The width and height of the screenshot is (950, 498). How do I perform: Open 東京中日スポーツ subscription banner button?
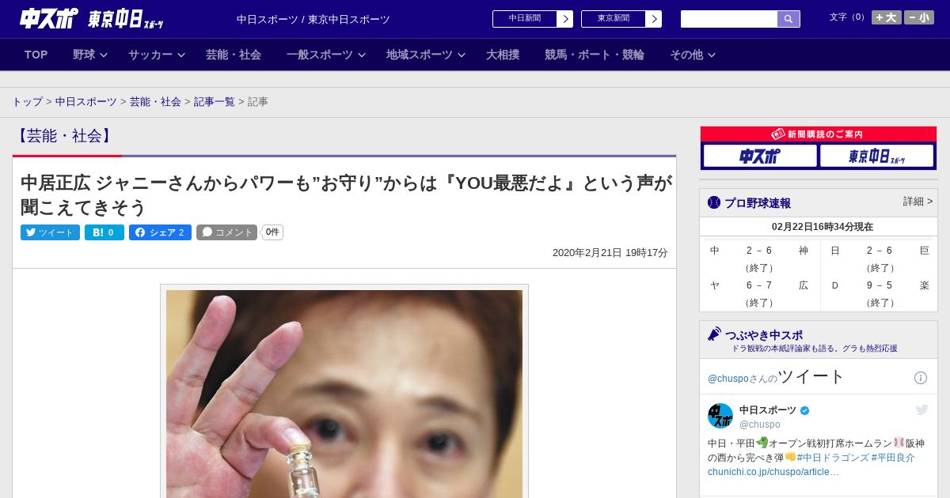click(876, 156)
